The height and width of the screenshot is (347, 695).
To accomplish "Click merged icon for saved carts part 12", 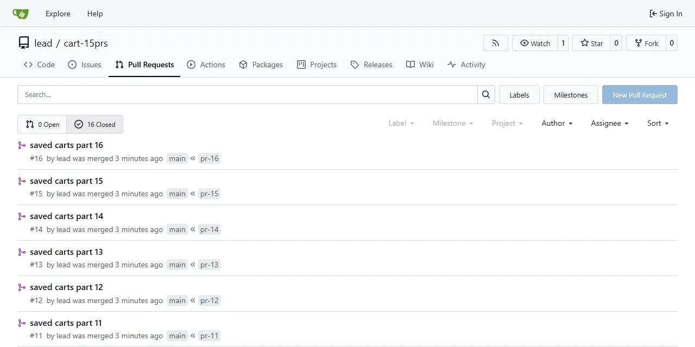I will point(22,287).
